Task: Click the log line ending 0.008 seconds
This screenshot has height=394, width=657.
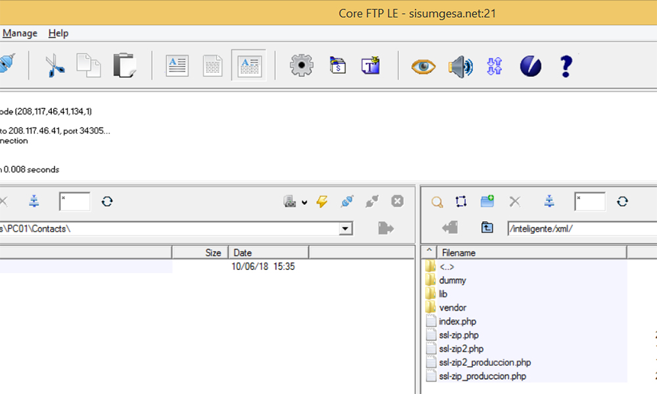Action: (x=30, y=169)
